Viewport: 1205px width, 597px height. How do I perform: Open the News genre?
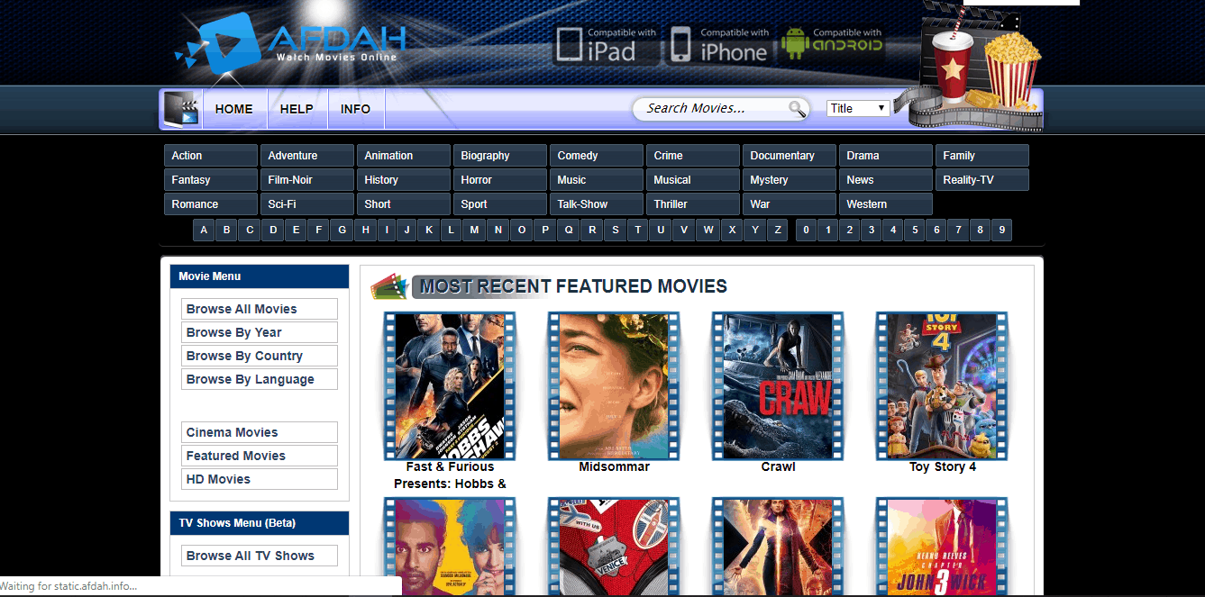pyautogui.click(x=886, y=180)
